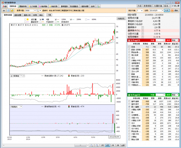
Task: Open the 主力買賣超 indicator dropdown
Action: (x=21, y=76)
